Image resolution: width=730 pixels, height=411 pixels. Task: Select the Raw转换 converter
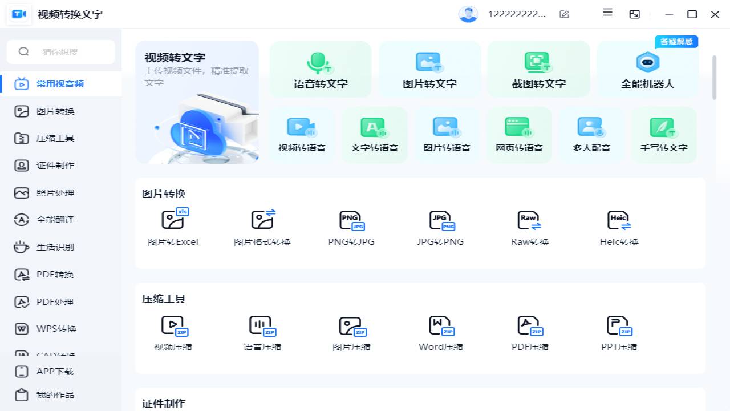tap(530, 227)
